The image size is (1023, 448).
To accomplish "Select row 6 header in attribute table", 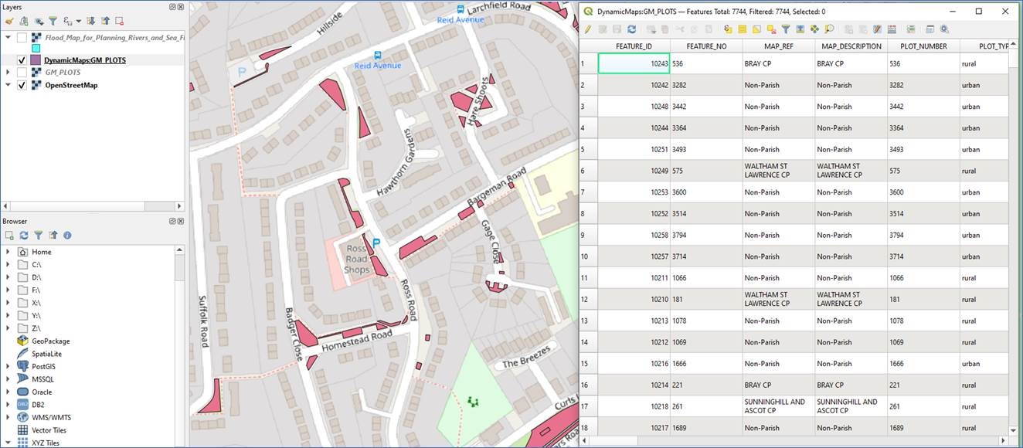I will [x=588, y=171].
